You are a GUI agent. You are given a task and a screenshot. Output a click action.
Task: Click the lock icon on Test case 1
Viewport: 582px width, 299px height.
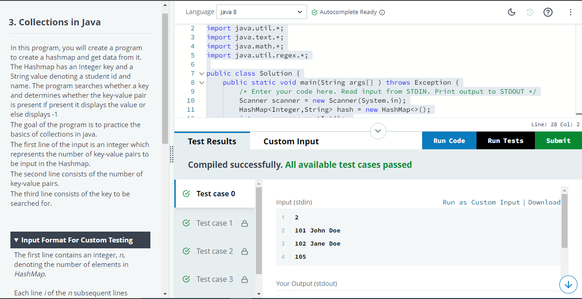click(x=245, y=223)
